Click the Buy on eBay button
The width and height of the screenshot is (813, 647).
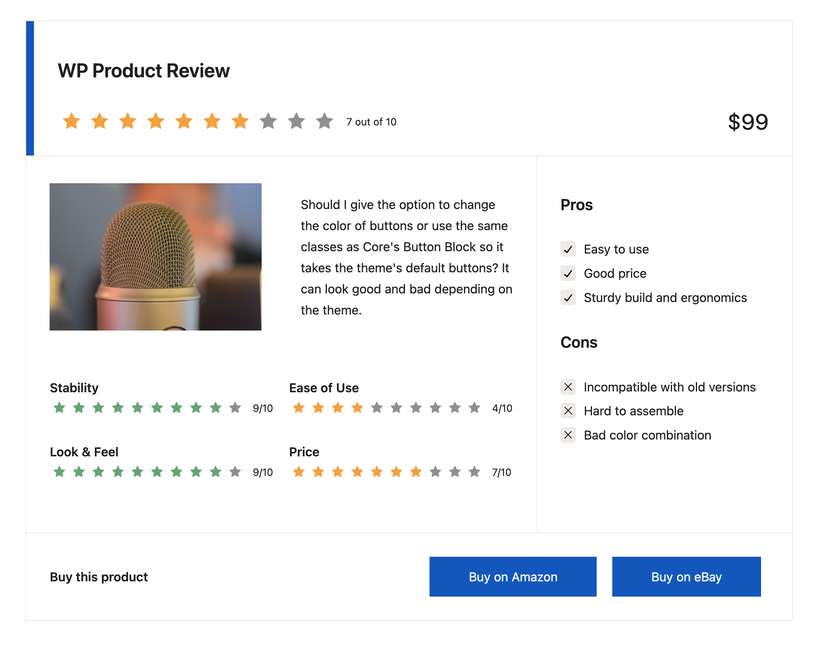pos(686,577)
